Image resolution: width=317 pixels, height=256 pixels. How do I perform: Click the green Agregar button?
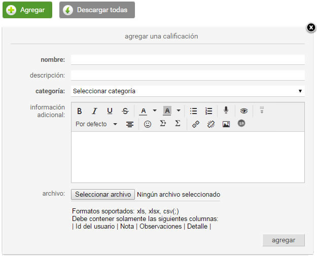pyautogui.click(x=27, y=10)
